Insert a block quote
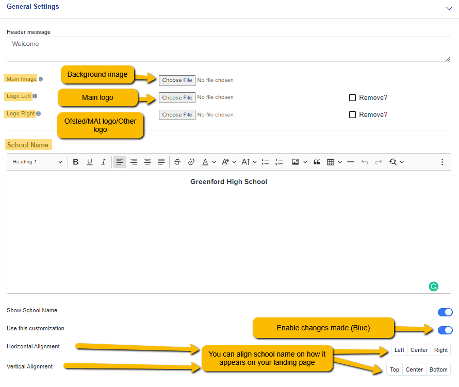Screen dimensions: 459x387 point(317,162)
